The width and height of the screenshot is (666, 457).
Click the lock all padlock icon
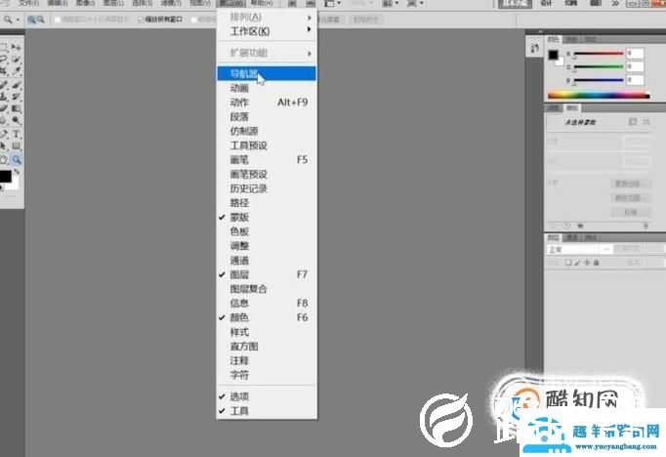(597, 263)
